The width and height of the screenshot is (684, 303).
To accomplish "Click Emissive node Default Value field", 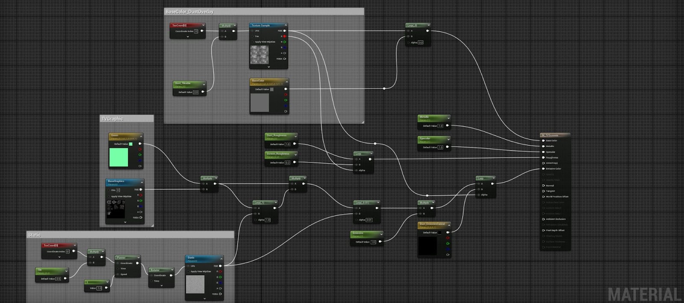I will coord(373,242).
